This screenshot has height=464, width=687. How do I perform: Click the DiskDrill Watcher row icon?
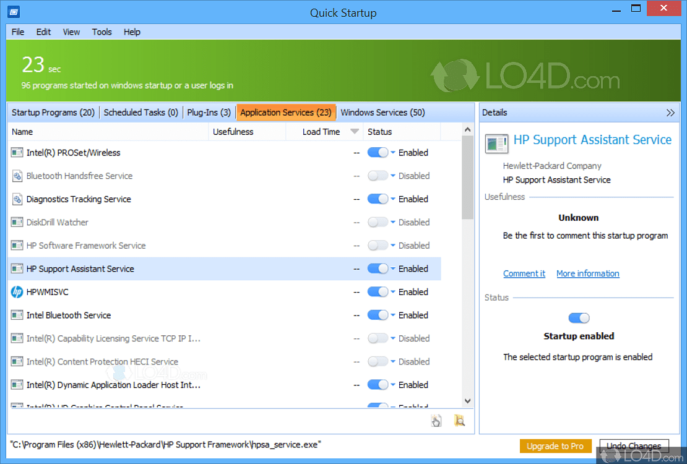click(17, 222)
